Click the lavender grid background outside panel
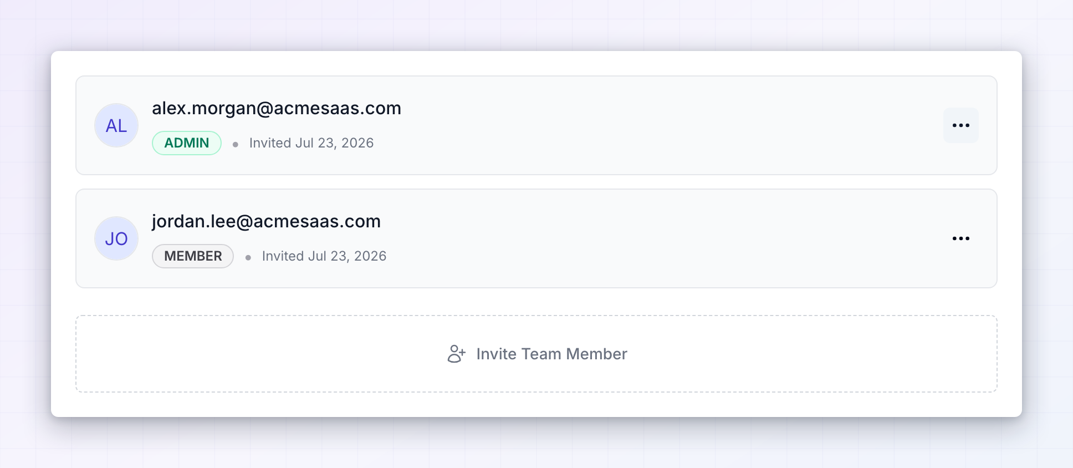This screenshot has width=1073, height=468. (536, 444)
